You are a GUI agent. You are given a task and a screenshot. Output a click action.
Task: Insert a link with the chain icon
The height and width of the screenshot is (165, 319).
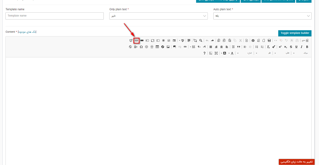[185, 47]
